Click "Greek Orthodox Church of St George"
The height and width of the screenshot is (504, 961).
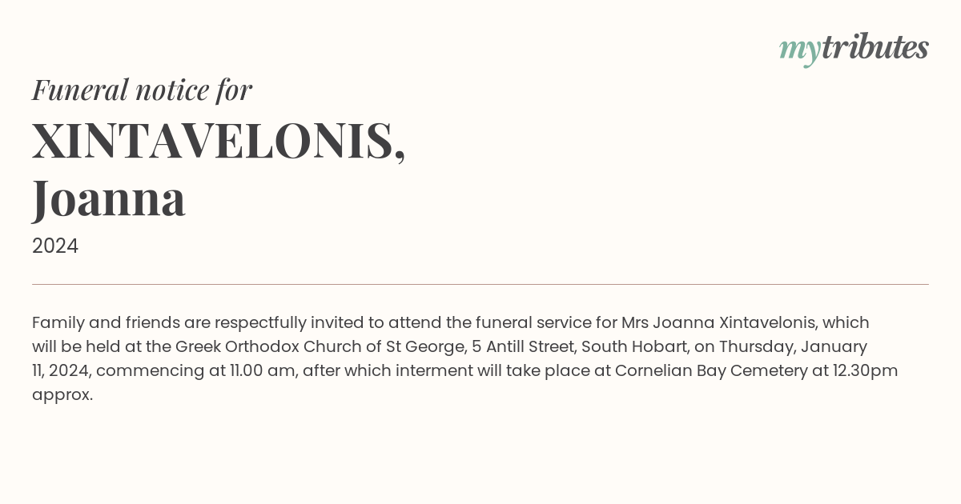point(320,347)
